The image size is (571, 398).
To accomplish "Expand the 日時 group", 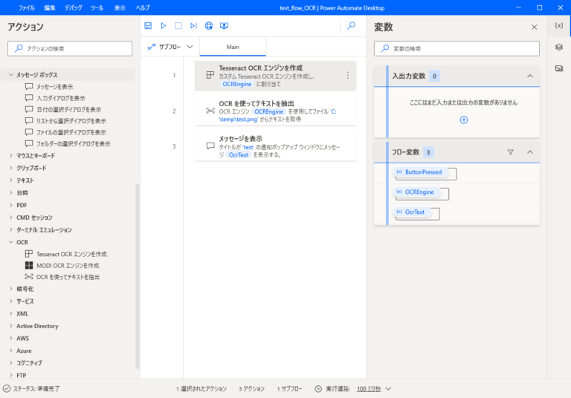I will 11,192.
